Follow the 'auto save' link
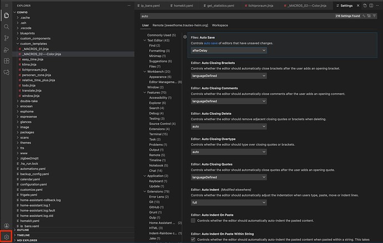Image resolution: width=383 pixels, height=243 pixels. click(210, 43)
